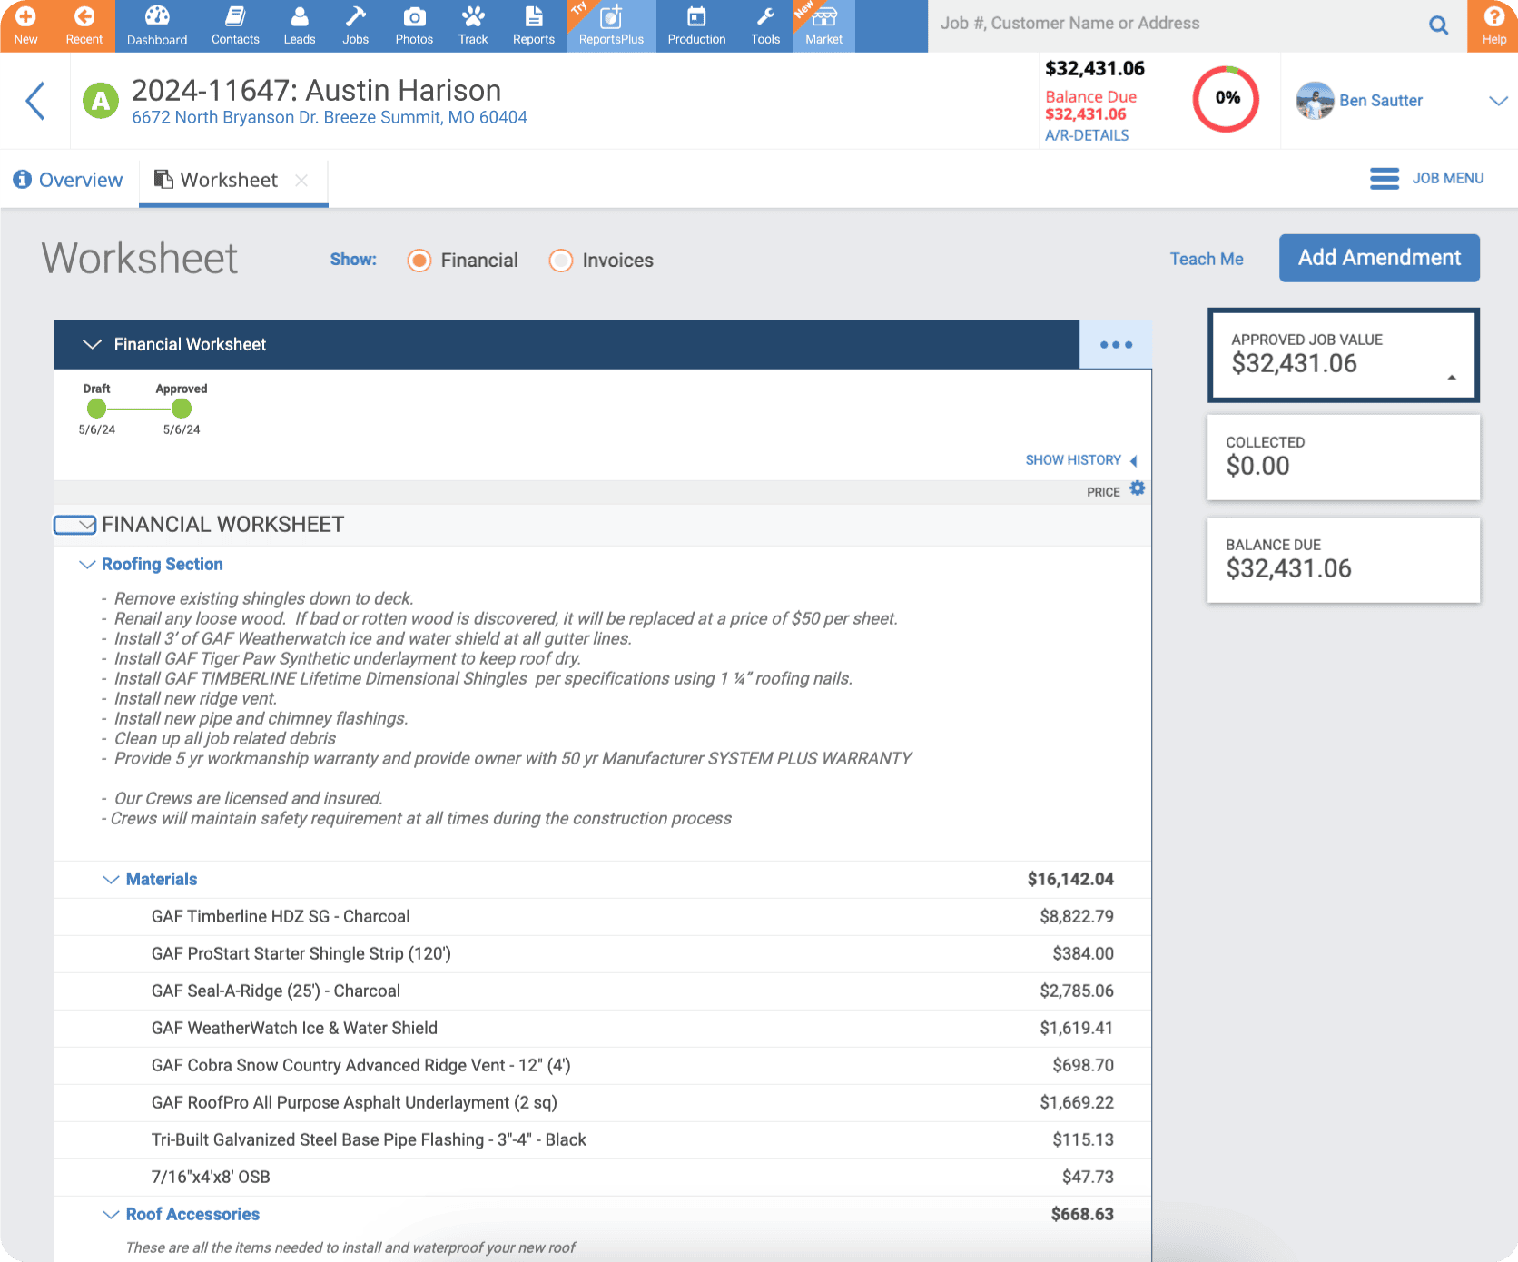Select the Contacts icon
The width and height of the screenshot is (1518, 1262).
click(235, 25)
